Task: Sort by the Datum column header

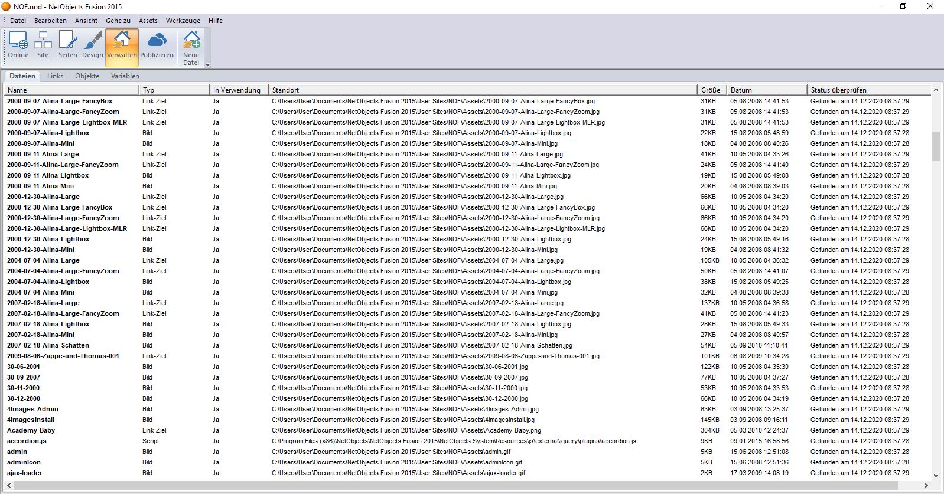Action: click(741, 90)
